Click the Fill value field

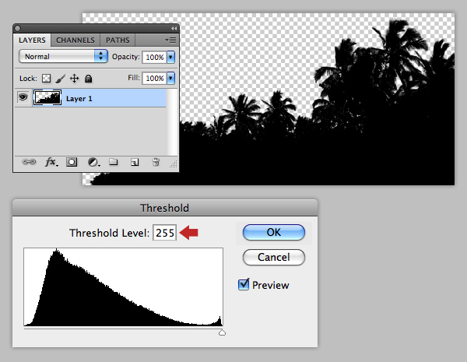(154, 78)
